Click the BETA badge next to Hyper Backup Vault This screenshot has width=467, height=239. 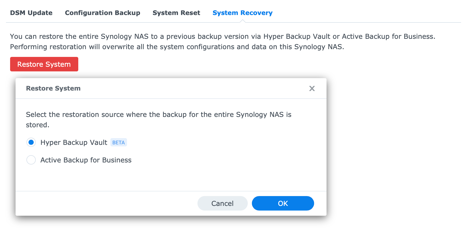[x=119, y=143]
